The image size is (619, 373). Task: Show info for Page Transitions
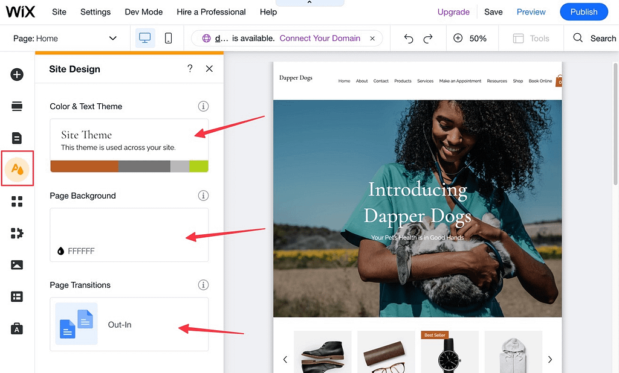point(203,285)
